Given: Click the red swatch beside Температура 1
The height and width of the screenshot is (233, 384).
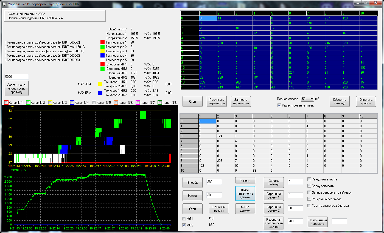Looking at the screenshot, I should coord(103,42).
